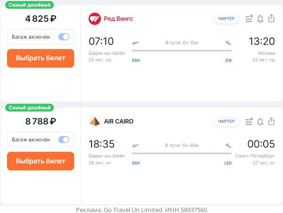The width and height of the screenshot is (283, 213).
Task: Click the Air Cairo pyramid logo
Action: point(95,122)
